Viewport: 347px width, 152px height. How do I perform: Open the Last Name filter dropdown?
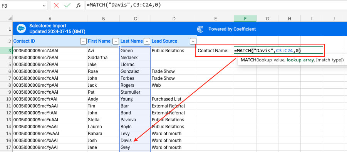[147, 41]
